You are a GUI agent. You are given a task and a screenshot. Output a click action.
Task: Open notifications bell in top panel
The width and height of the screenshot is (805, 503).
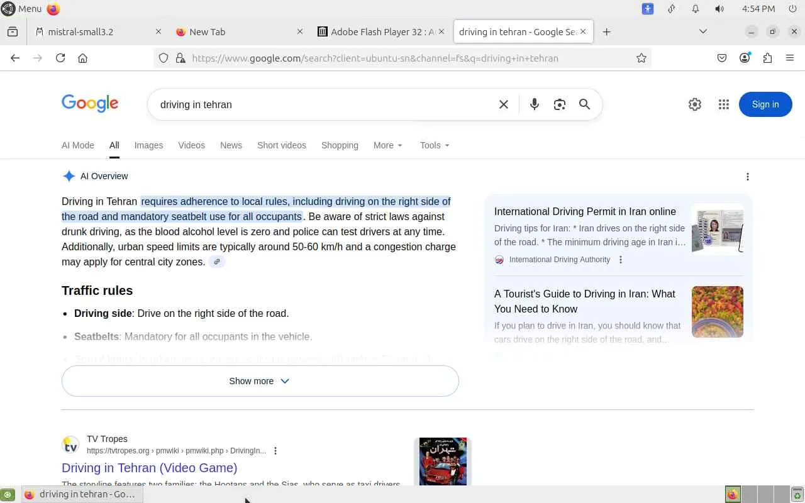click(696, 9)
